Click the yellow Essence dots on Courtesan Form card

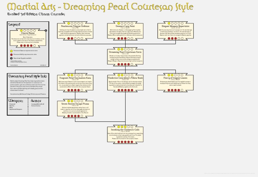(120, 49)
